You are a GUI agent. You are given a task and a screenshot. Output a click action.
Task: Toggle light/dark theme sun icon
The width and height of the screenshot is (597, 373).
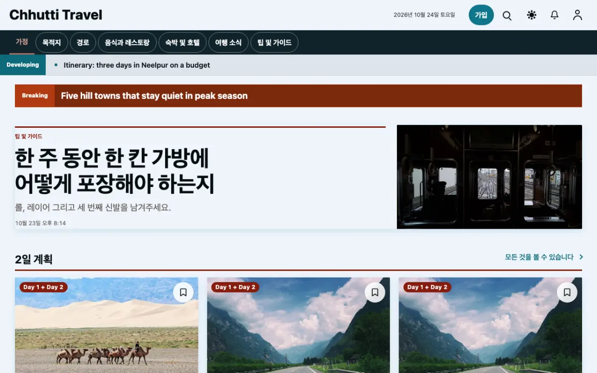tap(531, 15)
